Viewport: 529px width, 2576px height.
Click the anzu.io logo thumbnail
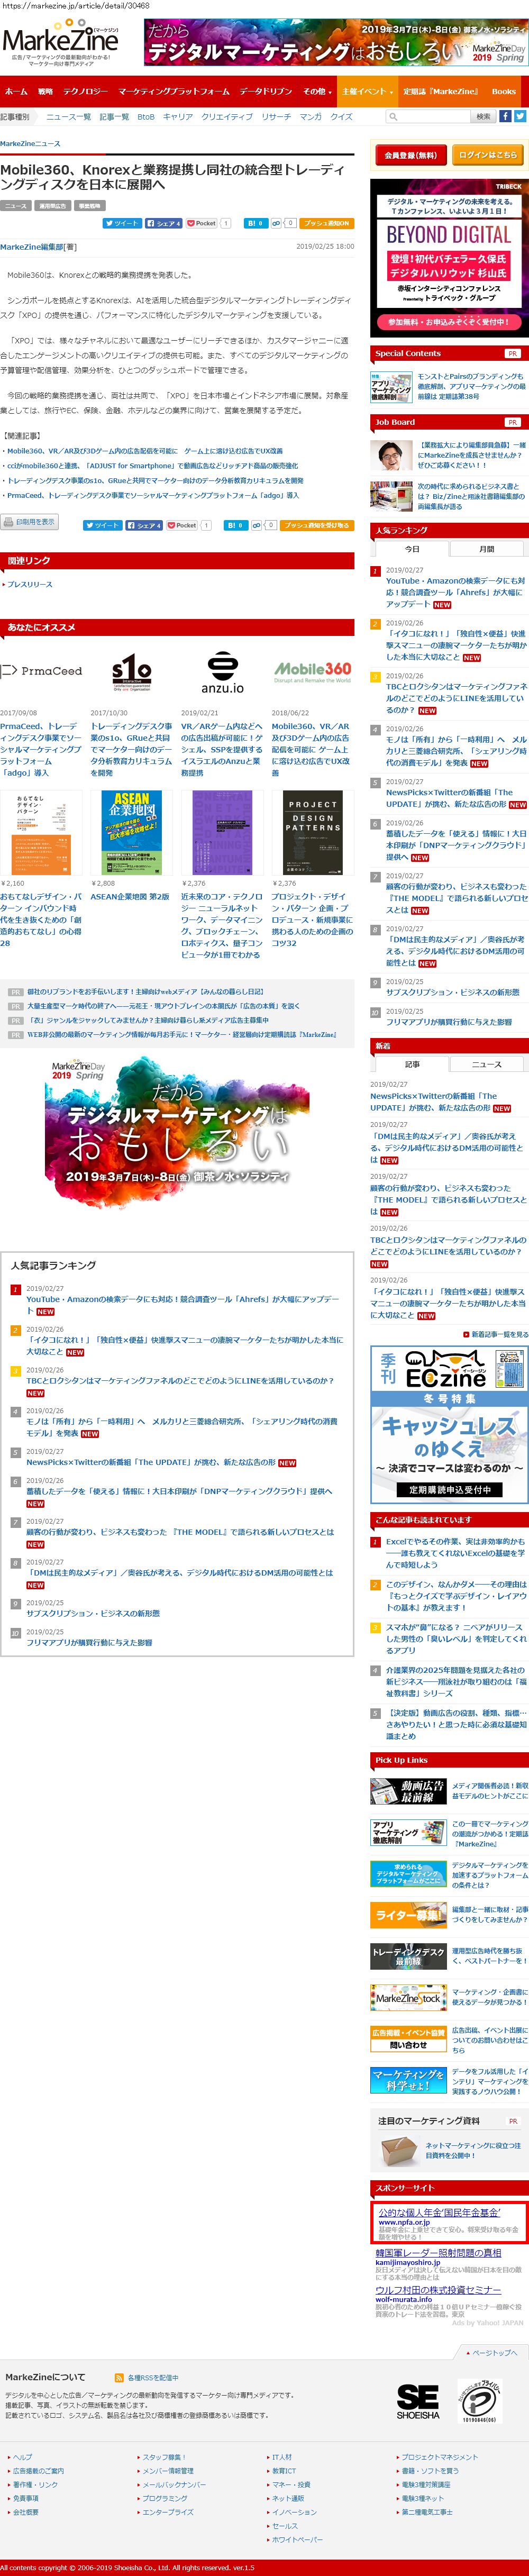pyautogui.click(x=222, y=673)
